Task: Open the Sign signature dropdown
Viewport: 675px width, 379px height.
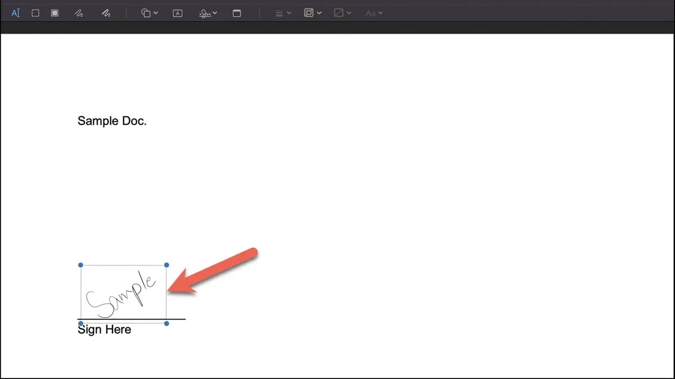Action: click(208, 13)
